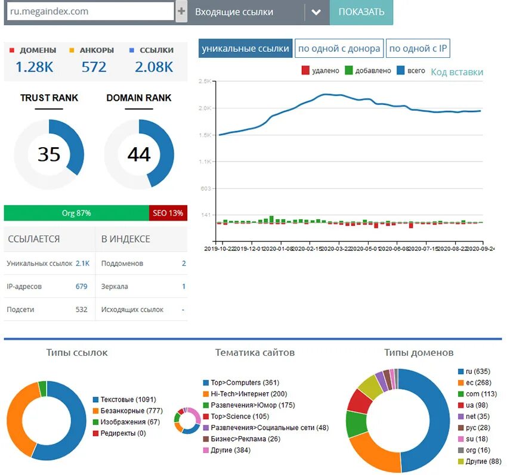The image size is (507, 475).
Task: Click the blue ССЫЛКИ marker icon
Action: pyautogui.click(x=132, y=50)
